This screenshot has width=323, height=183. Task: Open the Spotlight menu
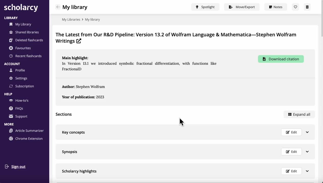point(205,7)
